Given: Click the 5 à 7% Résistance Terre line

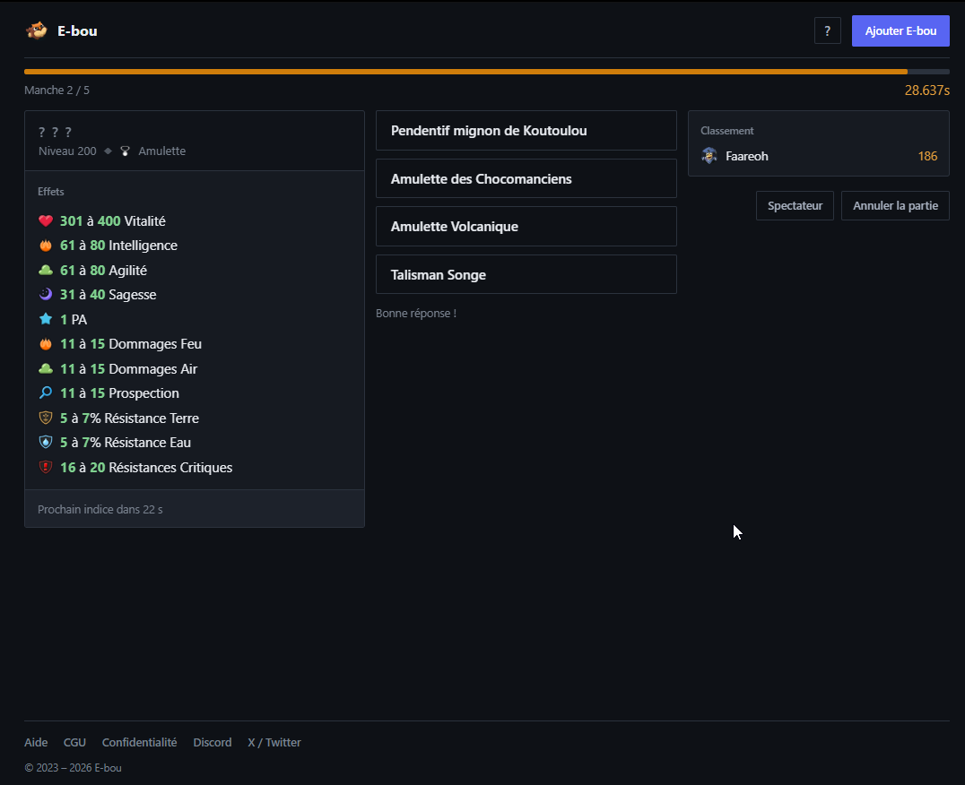Looking at the screenshot, I should [129, 418].
